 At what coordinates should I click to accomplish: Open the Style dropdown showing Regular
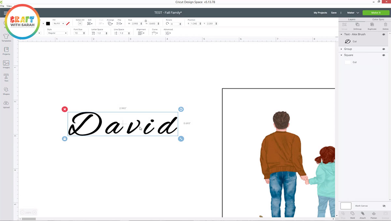[57, 33]
